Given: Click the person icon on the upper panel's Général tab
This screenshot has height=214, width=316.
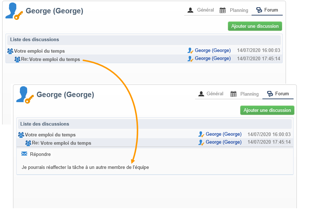Looking at the screenshot, I should 190,10.
